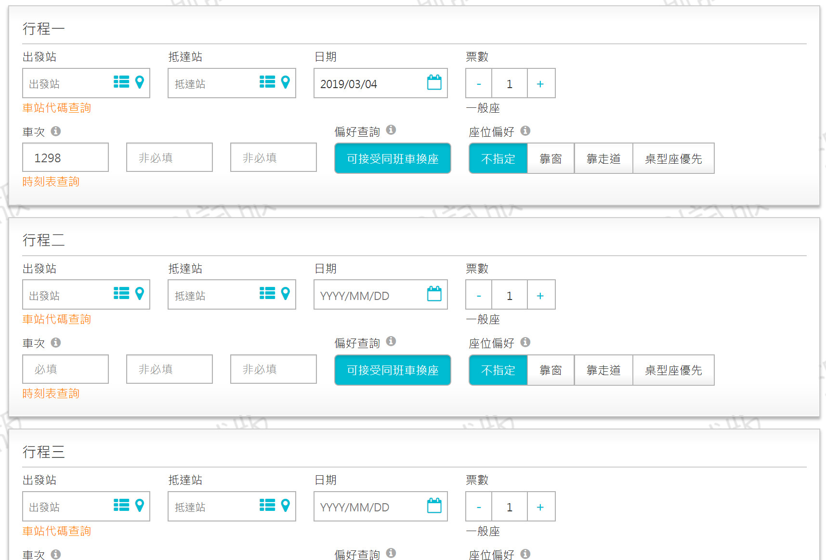The height and width of the screenshot is (560, 826).
Task: Click second 非必填 train field in 行程一
Action: 170,157
